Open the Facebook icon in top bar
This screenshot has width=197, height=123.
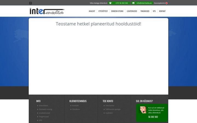pos(30,3)
